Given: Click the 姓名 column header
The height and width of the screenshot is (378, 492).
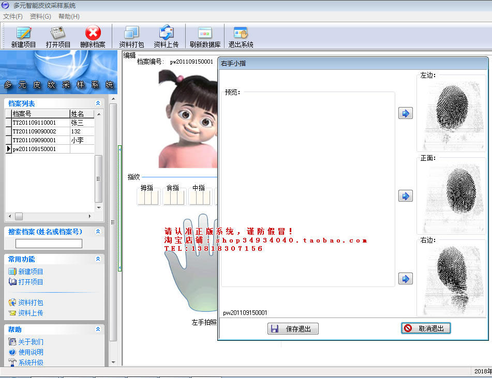Looking at the screenshot, I should point(82,114).
